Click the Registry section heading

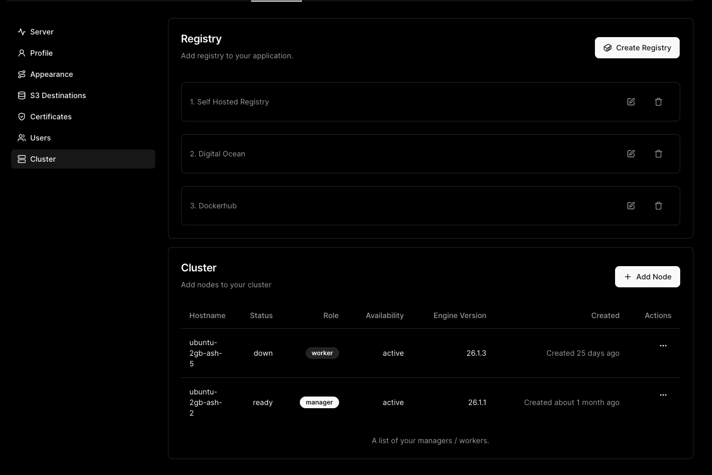[x=201, y=39]
